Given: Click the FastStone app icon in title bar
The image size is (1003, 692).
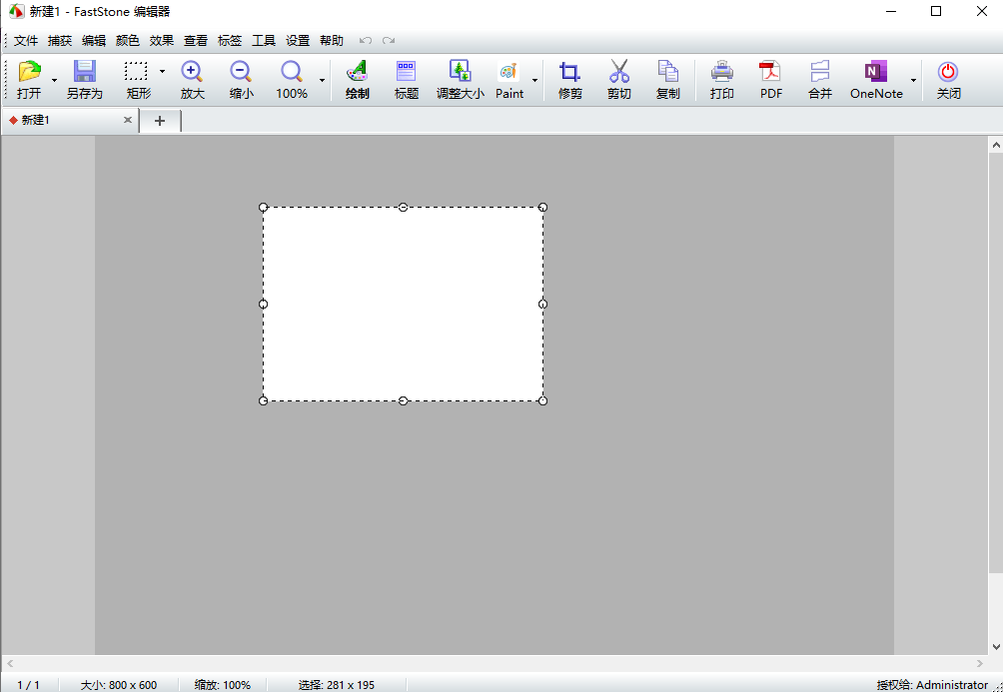Looking at the screenshot, I should 16,11.
